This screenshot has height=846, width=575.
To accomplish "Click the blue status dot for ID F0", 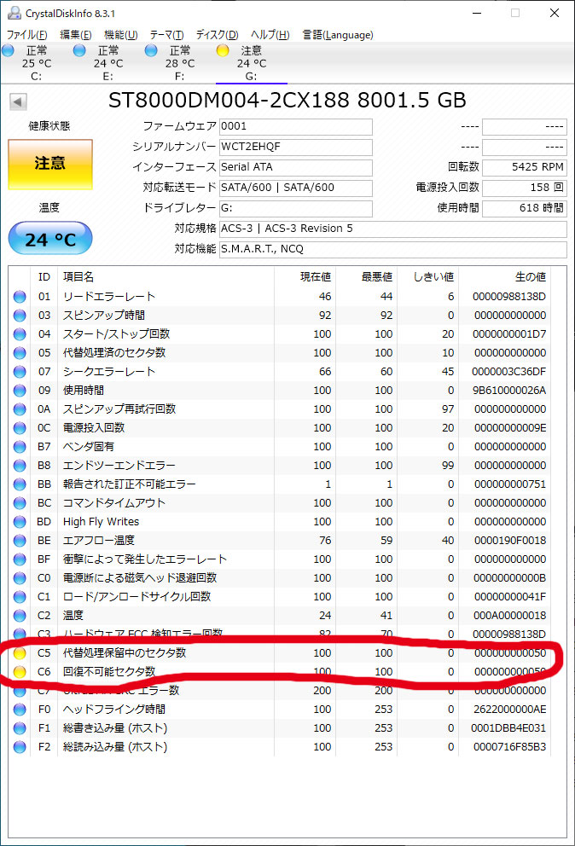I will point(20,710).
